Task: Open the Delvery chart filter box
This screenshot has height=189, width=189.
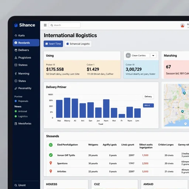Action: [148, 97]
